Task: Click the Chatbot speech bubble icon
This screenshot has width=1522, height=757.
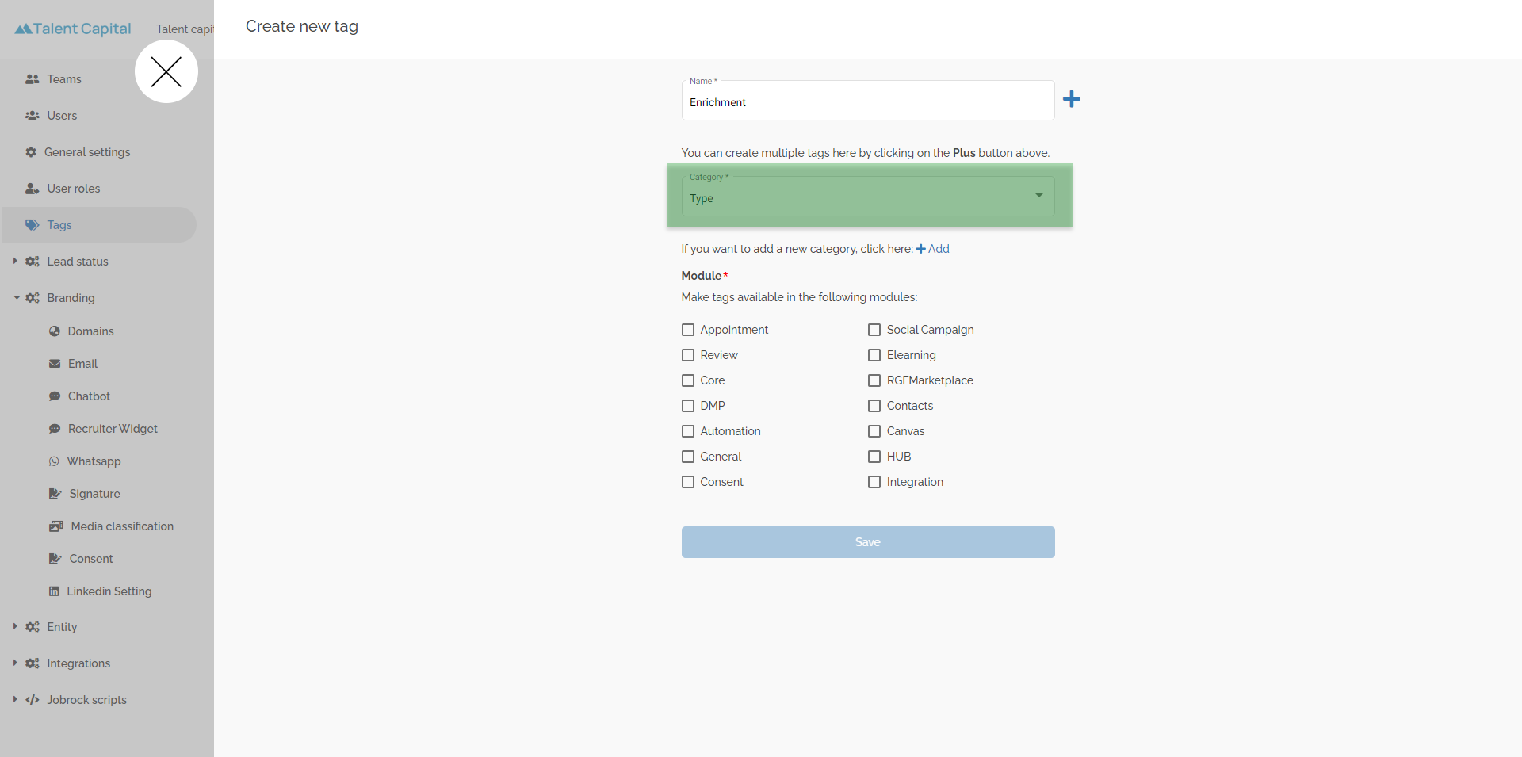Action: click(55, 396)
